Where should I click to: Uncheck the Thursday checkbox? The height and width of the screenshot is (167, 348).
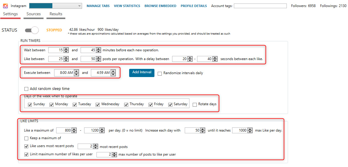126,105
